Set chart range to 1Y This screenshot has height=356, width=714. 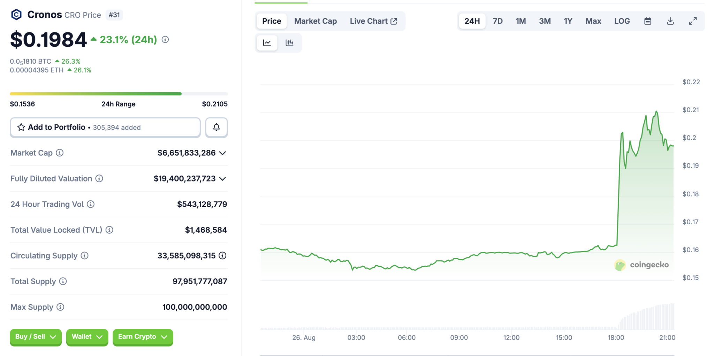click(568, 21)
